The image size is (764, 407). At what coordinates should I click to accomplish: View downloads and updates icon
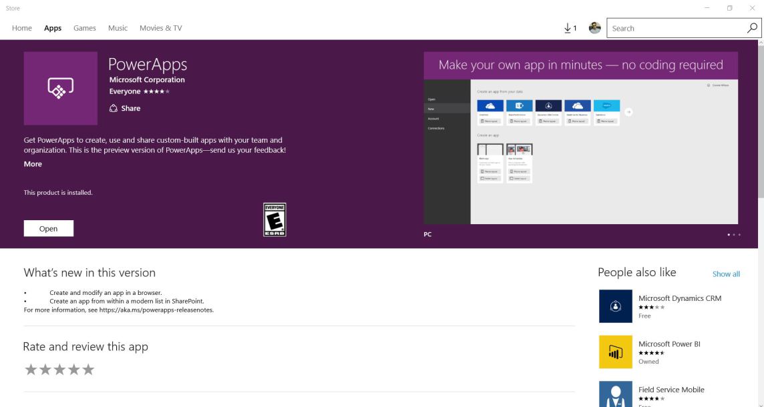[570, 28]
